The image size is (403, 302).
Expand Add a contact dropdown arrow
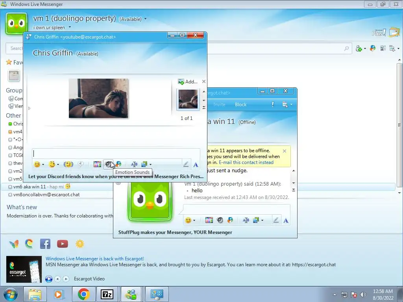pos(365,48)
